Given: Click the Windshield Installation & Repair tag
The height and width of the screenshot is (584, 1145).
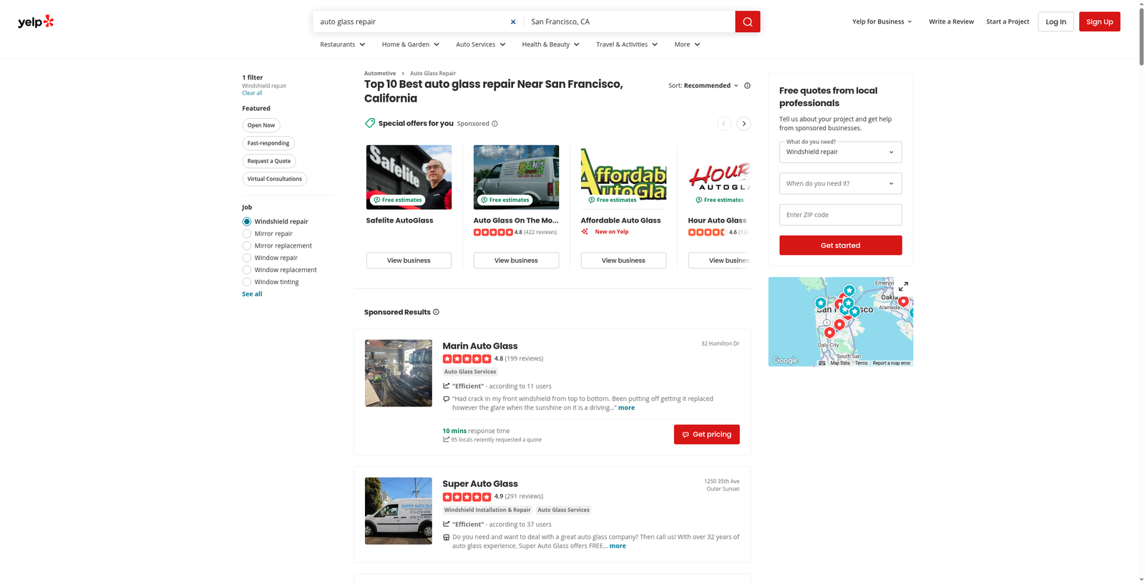Looking at the screenshot, I should (x=487, y=510).
